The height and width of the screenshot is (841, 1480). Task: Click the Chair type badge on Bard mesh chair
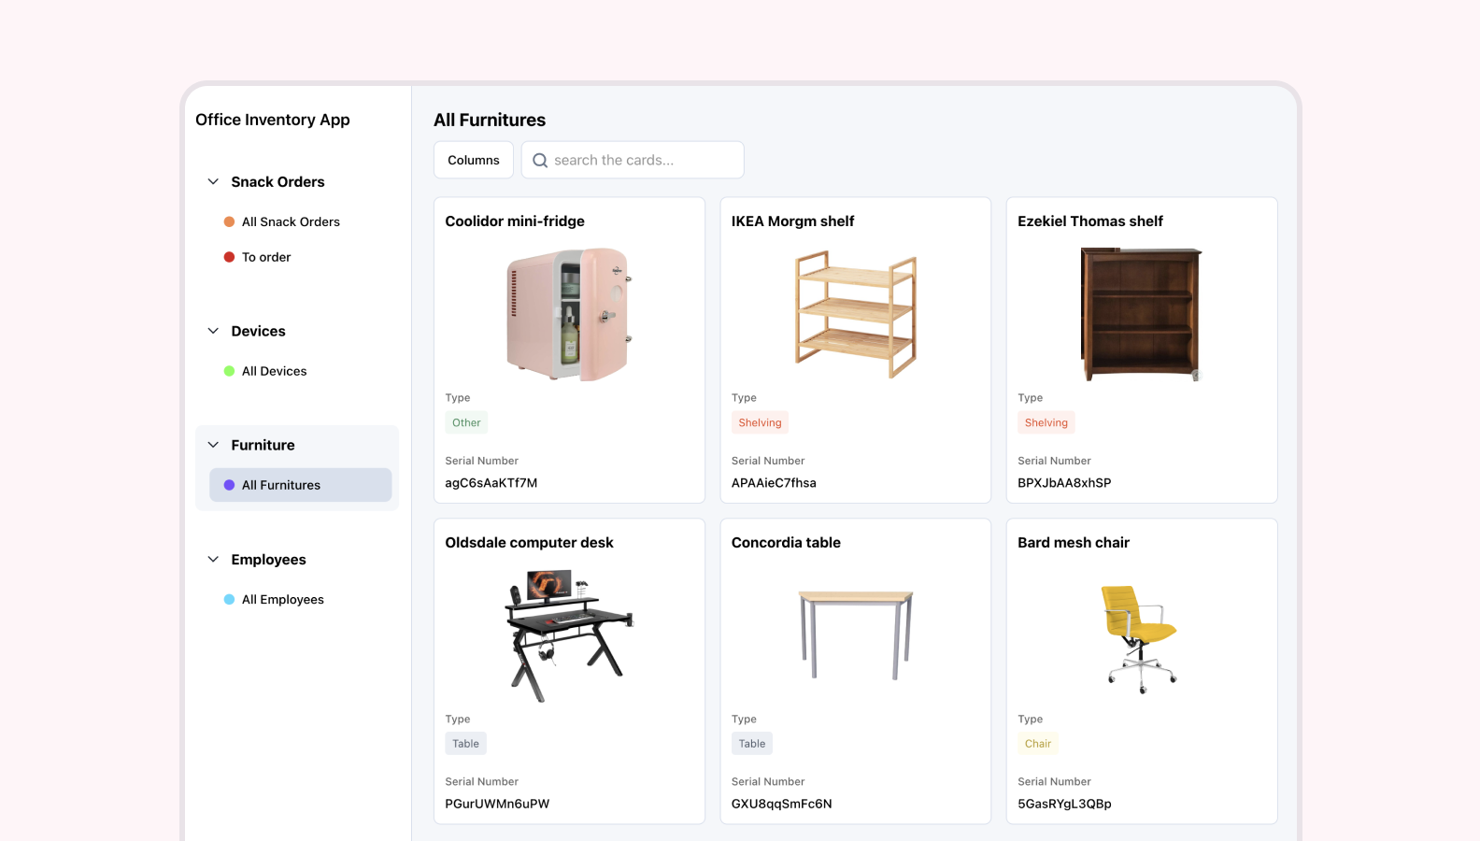click(x=1038, y=743)
